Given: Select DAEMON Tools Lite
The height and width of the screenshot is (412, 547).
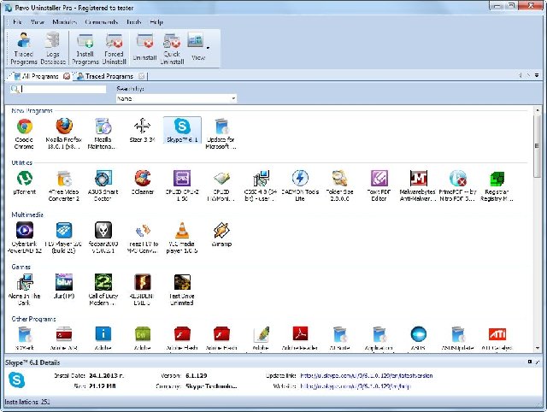Looking at the screenshot, I should [x=300, y=185].
